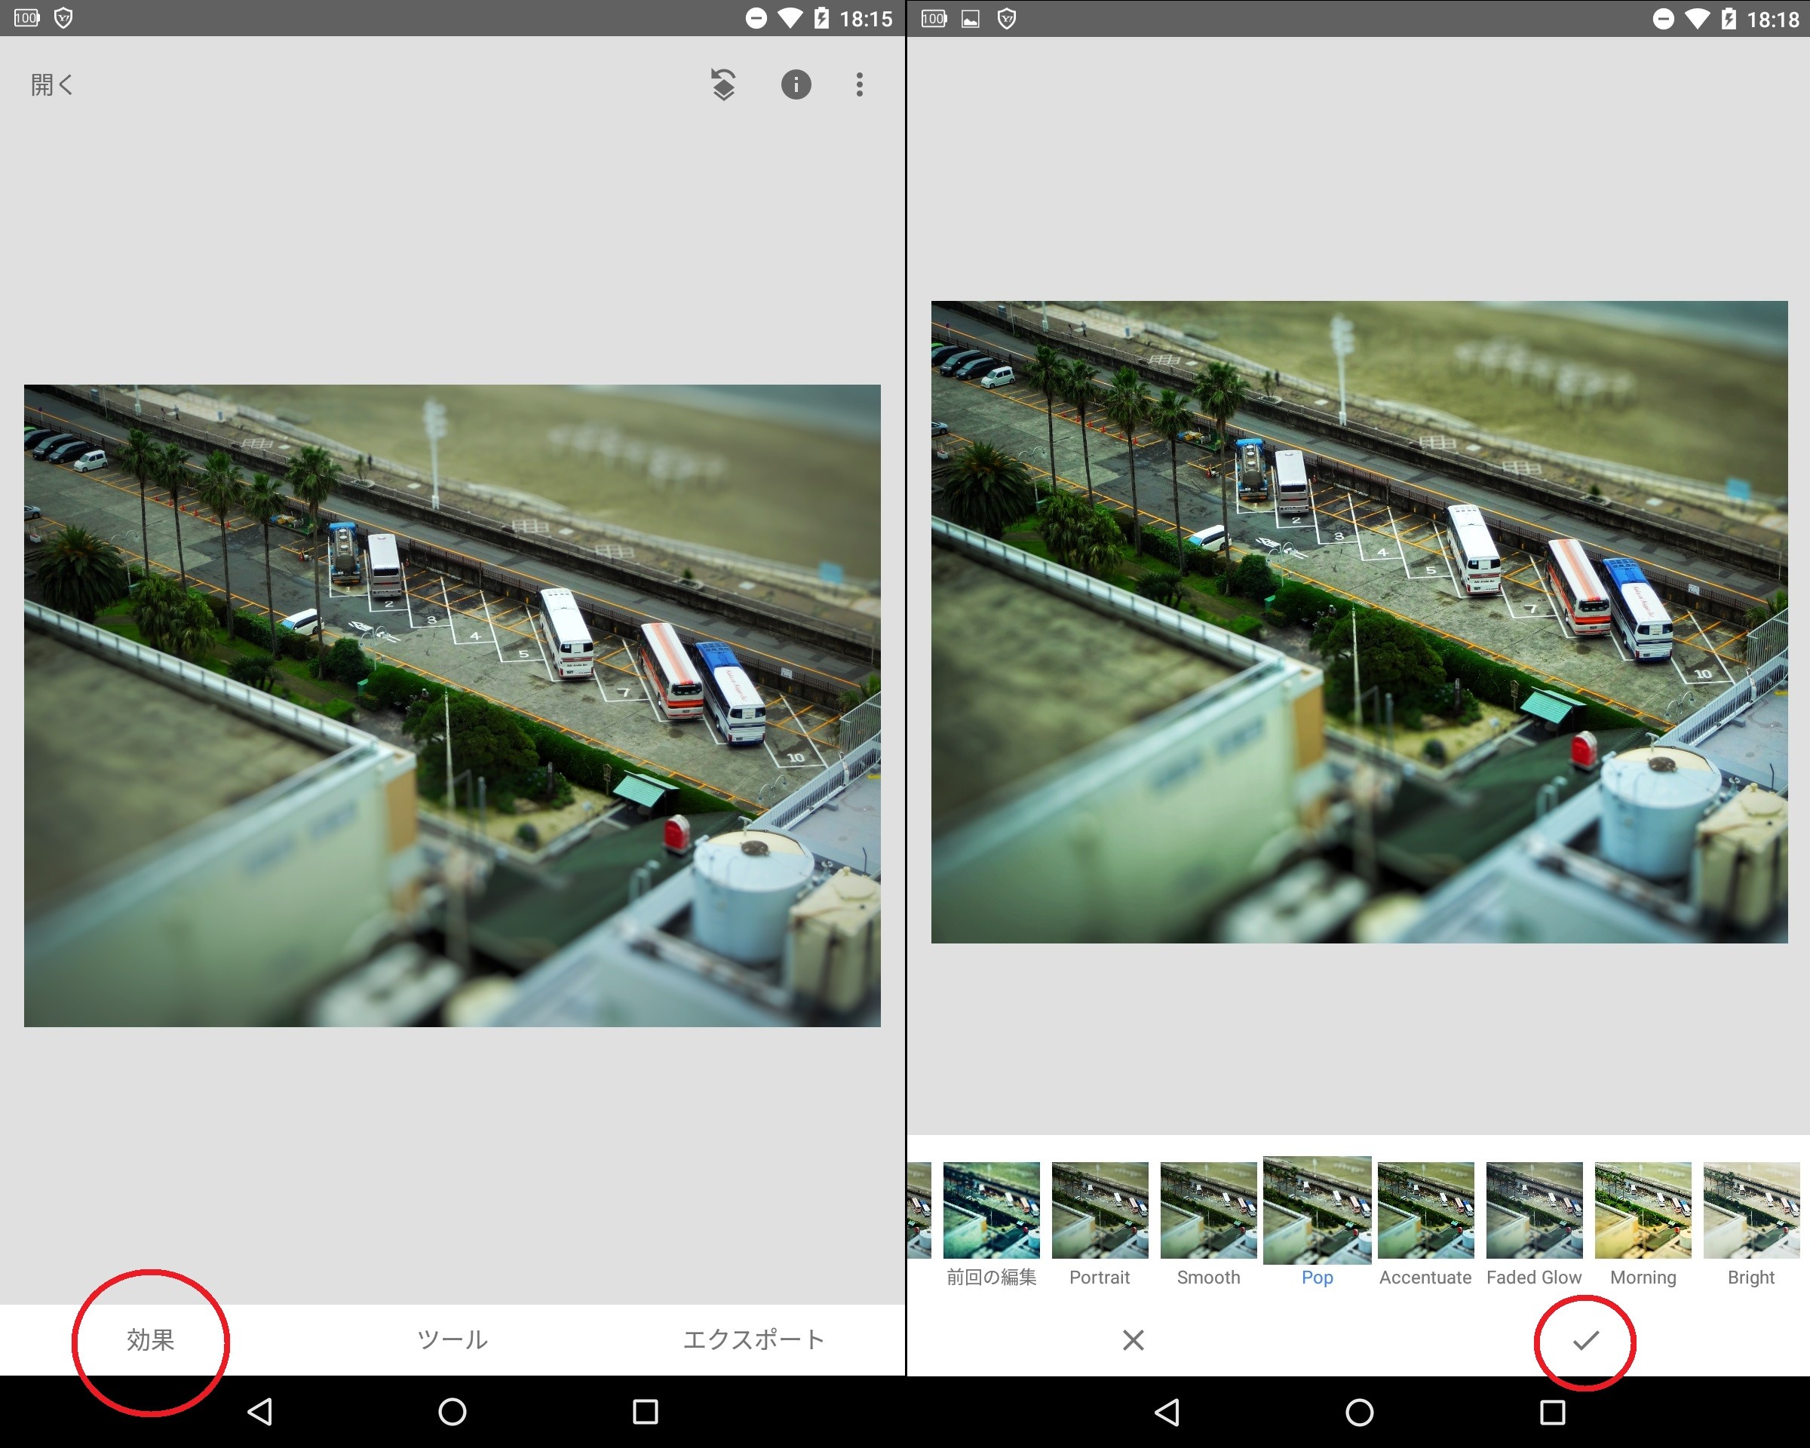Apply filter with the checkmark icon
1810x1448 pixels.
click(1585, 1339)
